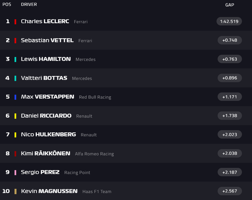Viewport: 252px width, 200px height.
Task: Select Kevin MAGNUSSEN in position ten
Action: 49,191
